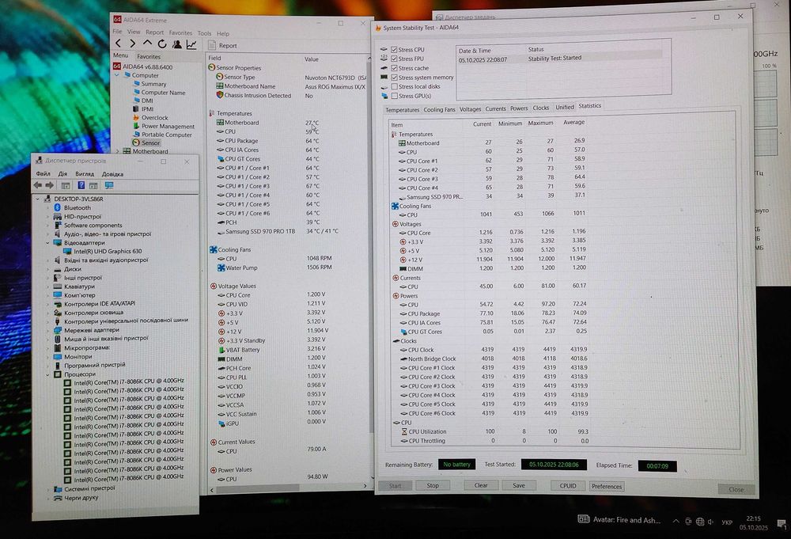The height and width of the screenshot is (539, 791).
Task: Click the volume speaker icon in system tray
Action: [711, 522]
